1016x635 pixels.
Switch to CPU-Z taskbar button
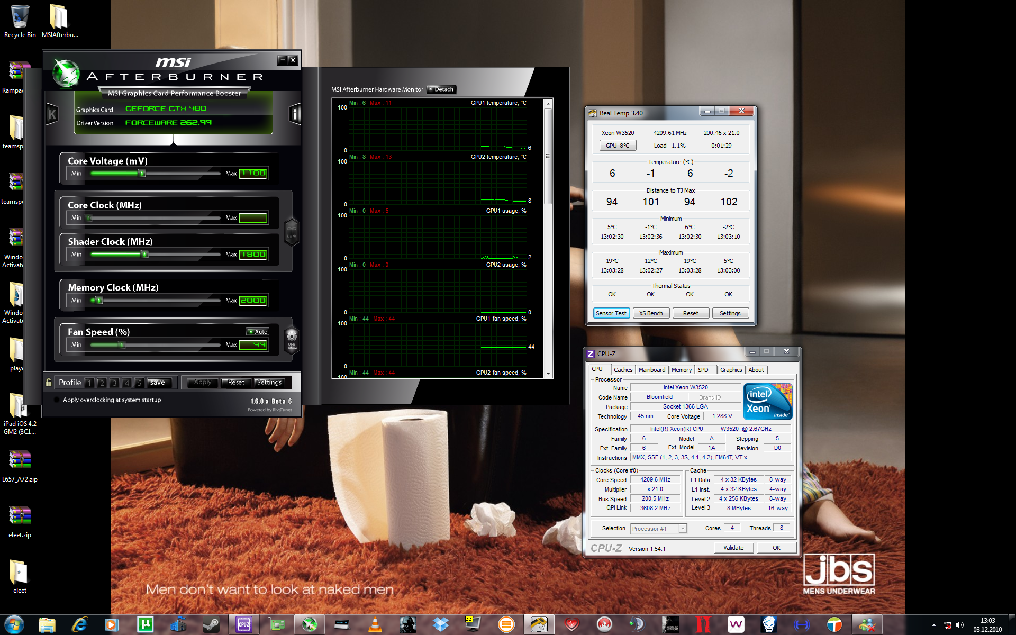243,625
